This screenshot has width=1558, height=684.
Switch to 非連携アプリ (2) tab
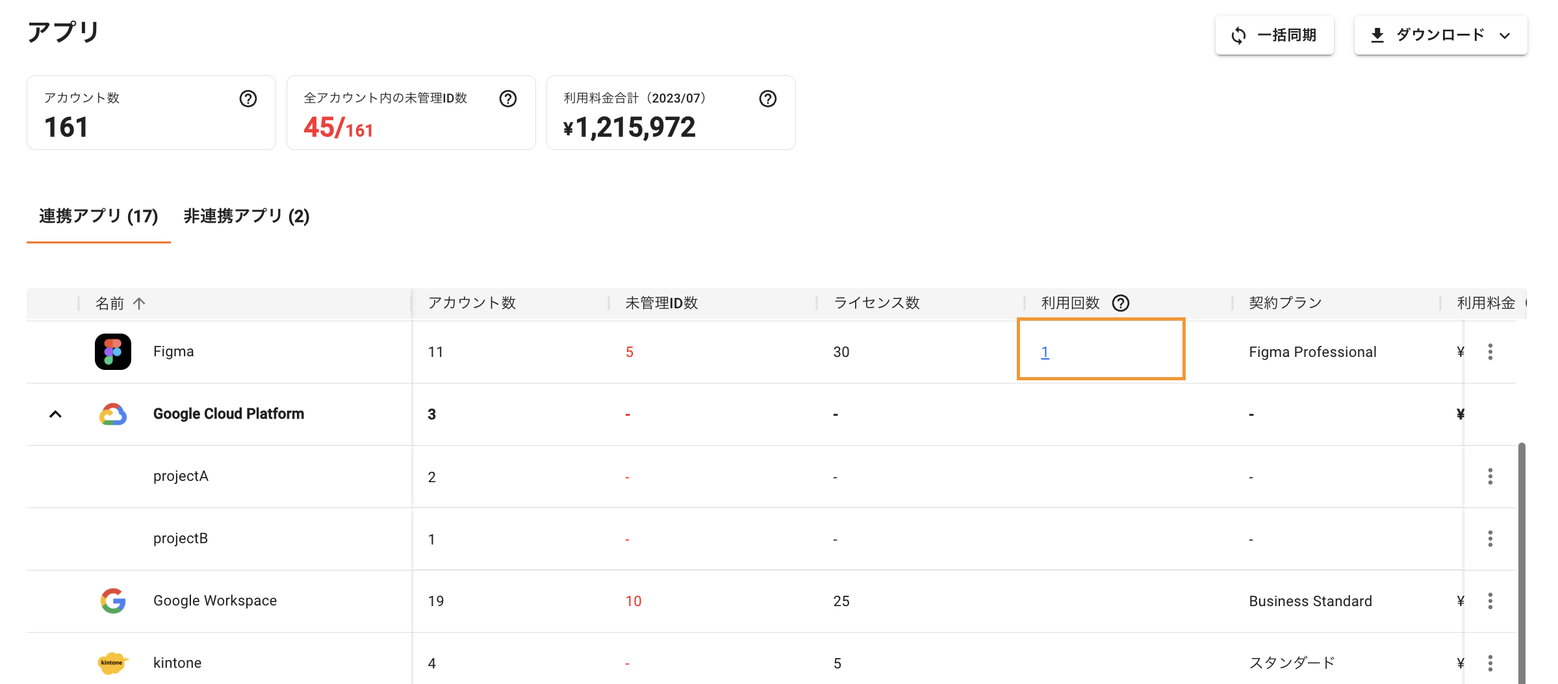246,216
